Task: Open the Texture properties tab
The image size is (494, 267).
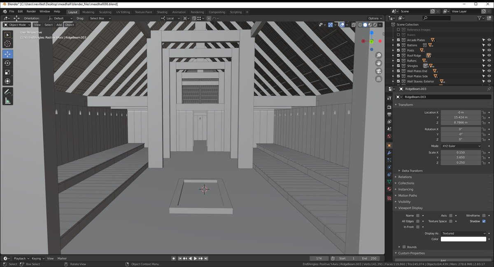Action: click(389, 198)
